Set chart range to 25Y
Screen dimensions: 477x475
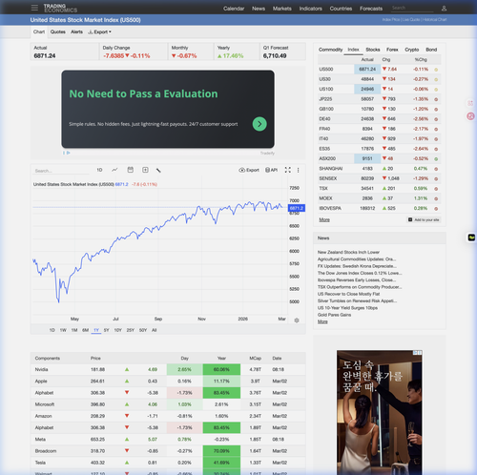pyautogui.click(x=131, y=330)
